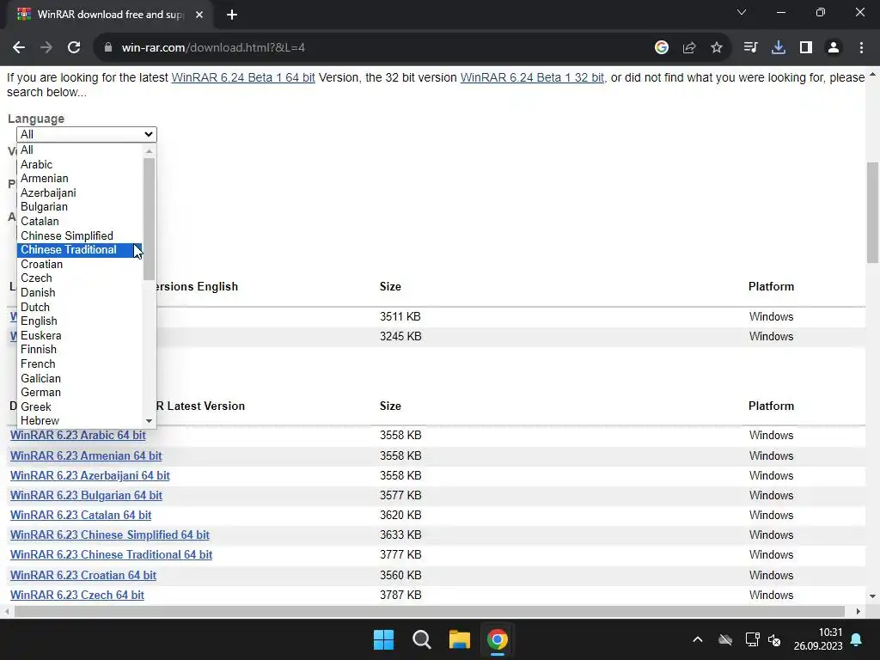Image resolution: width=880 pixels, height=660 pixels.
Task: Open the media controls icon
Action: pos(750,48)
